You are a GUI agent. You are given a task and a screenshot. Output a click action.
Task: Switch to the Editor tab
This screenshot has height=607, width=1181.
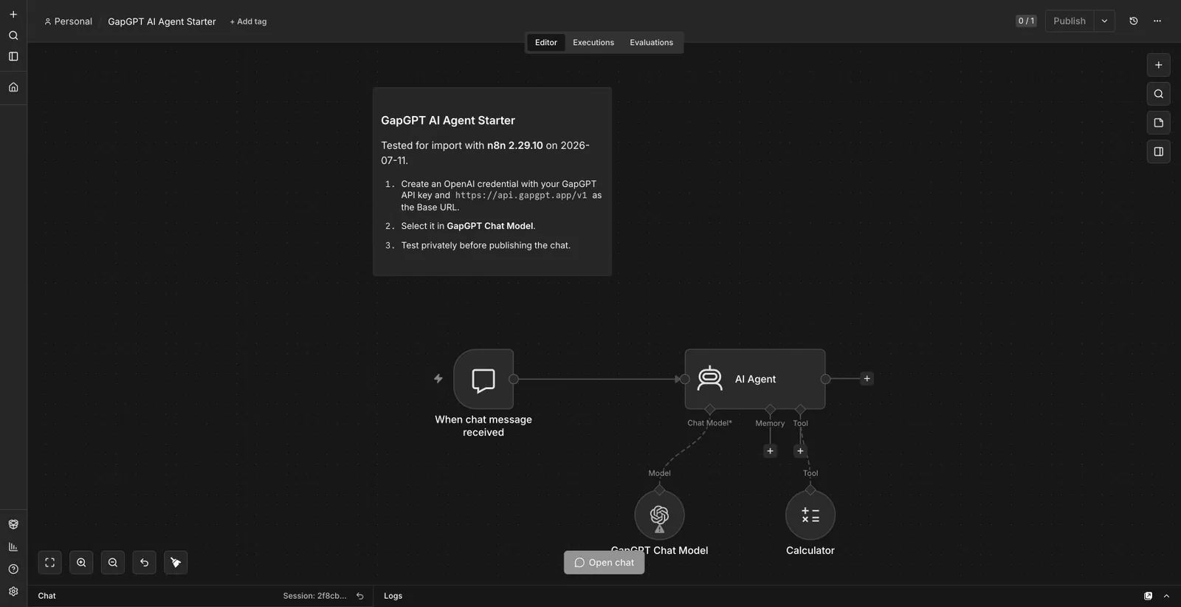(x=546, y=43)
